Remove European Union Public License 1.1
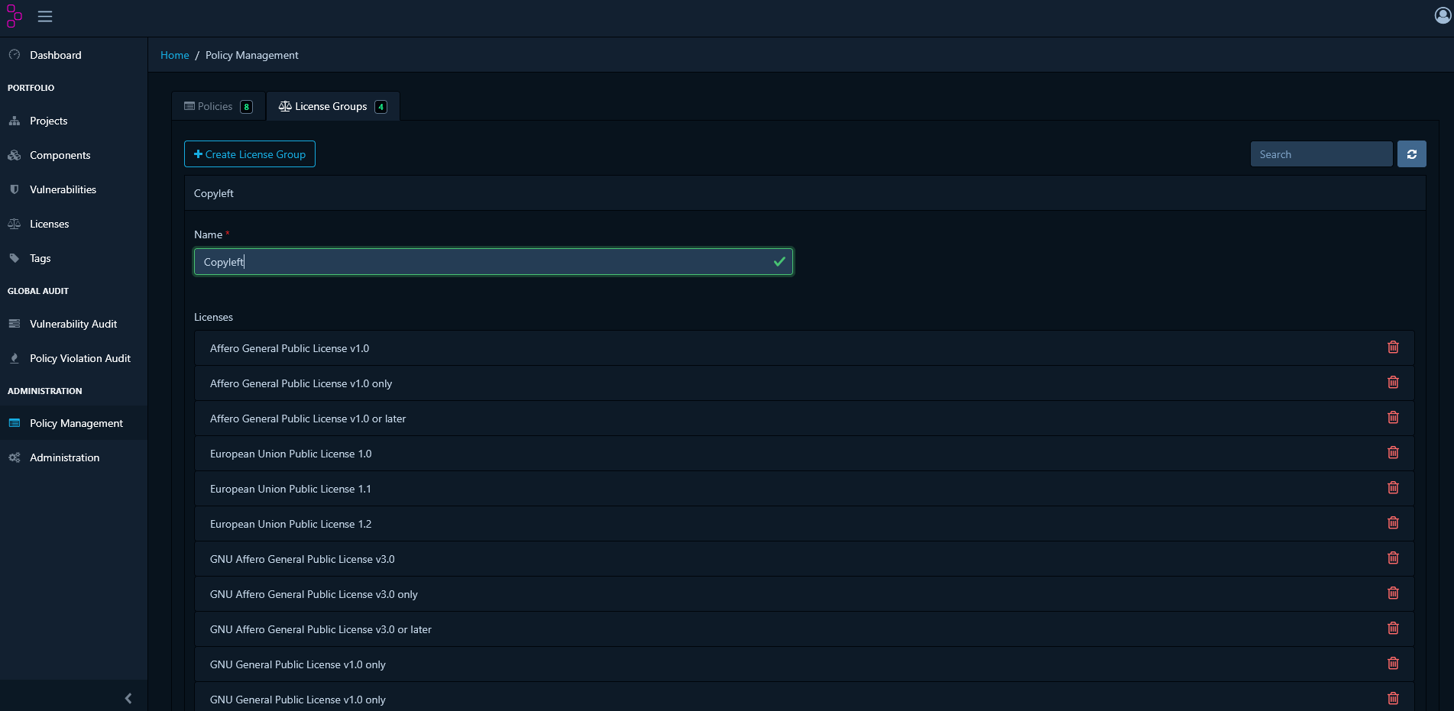 1393,488
